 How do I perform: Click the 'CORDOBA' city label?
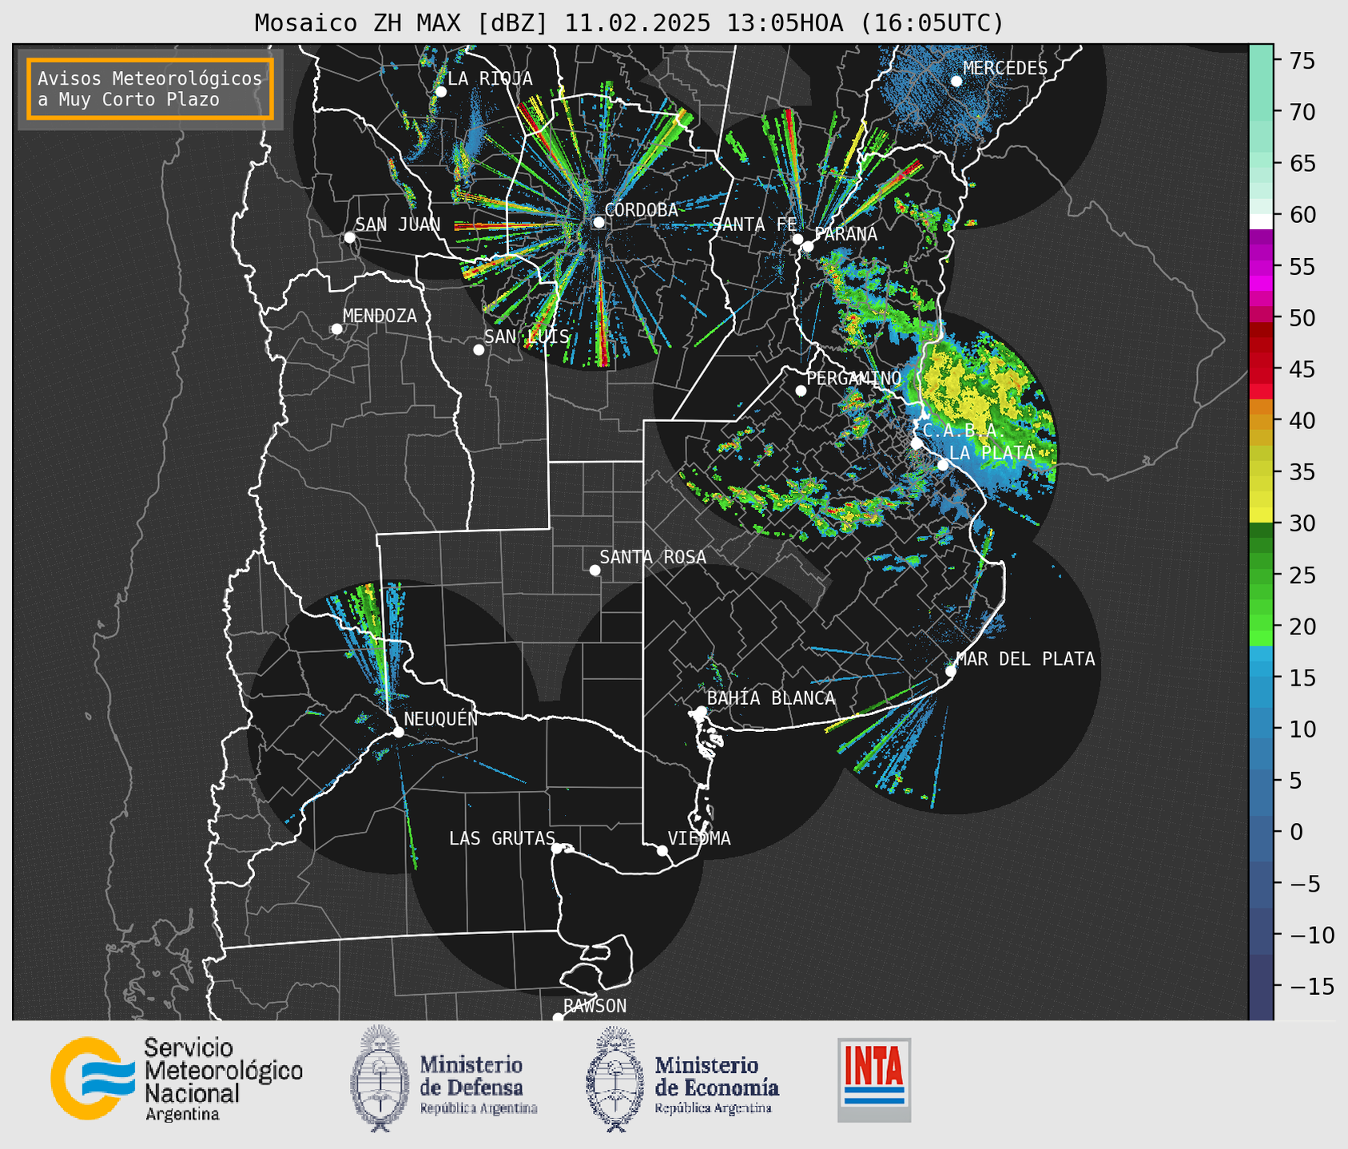641,210
